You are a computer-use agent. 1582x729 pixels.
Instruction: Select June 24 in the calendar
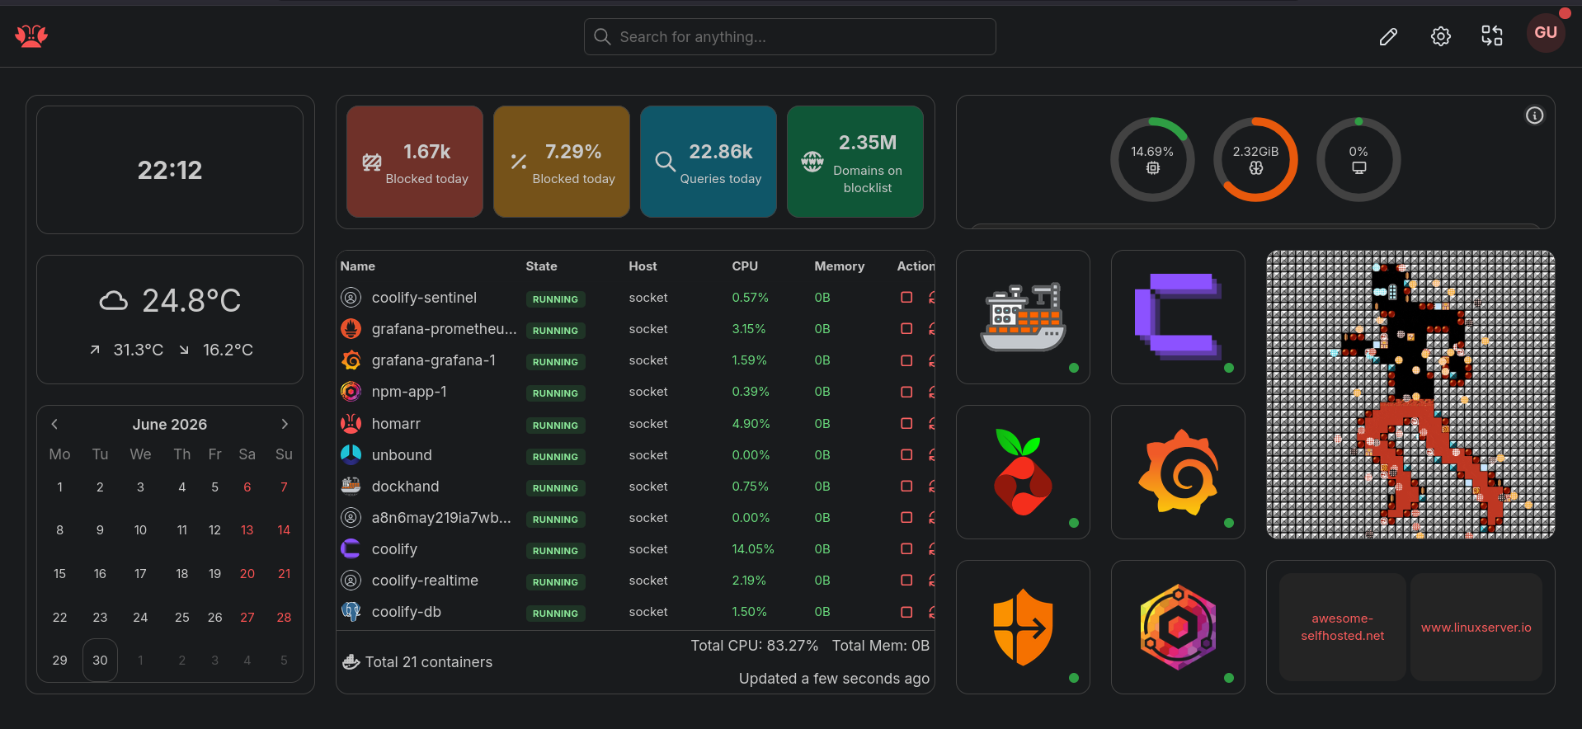[141, 618]
